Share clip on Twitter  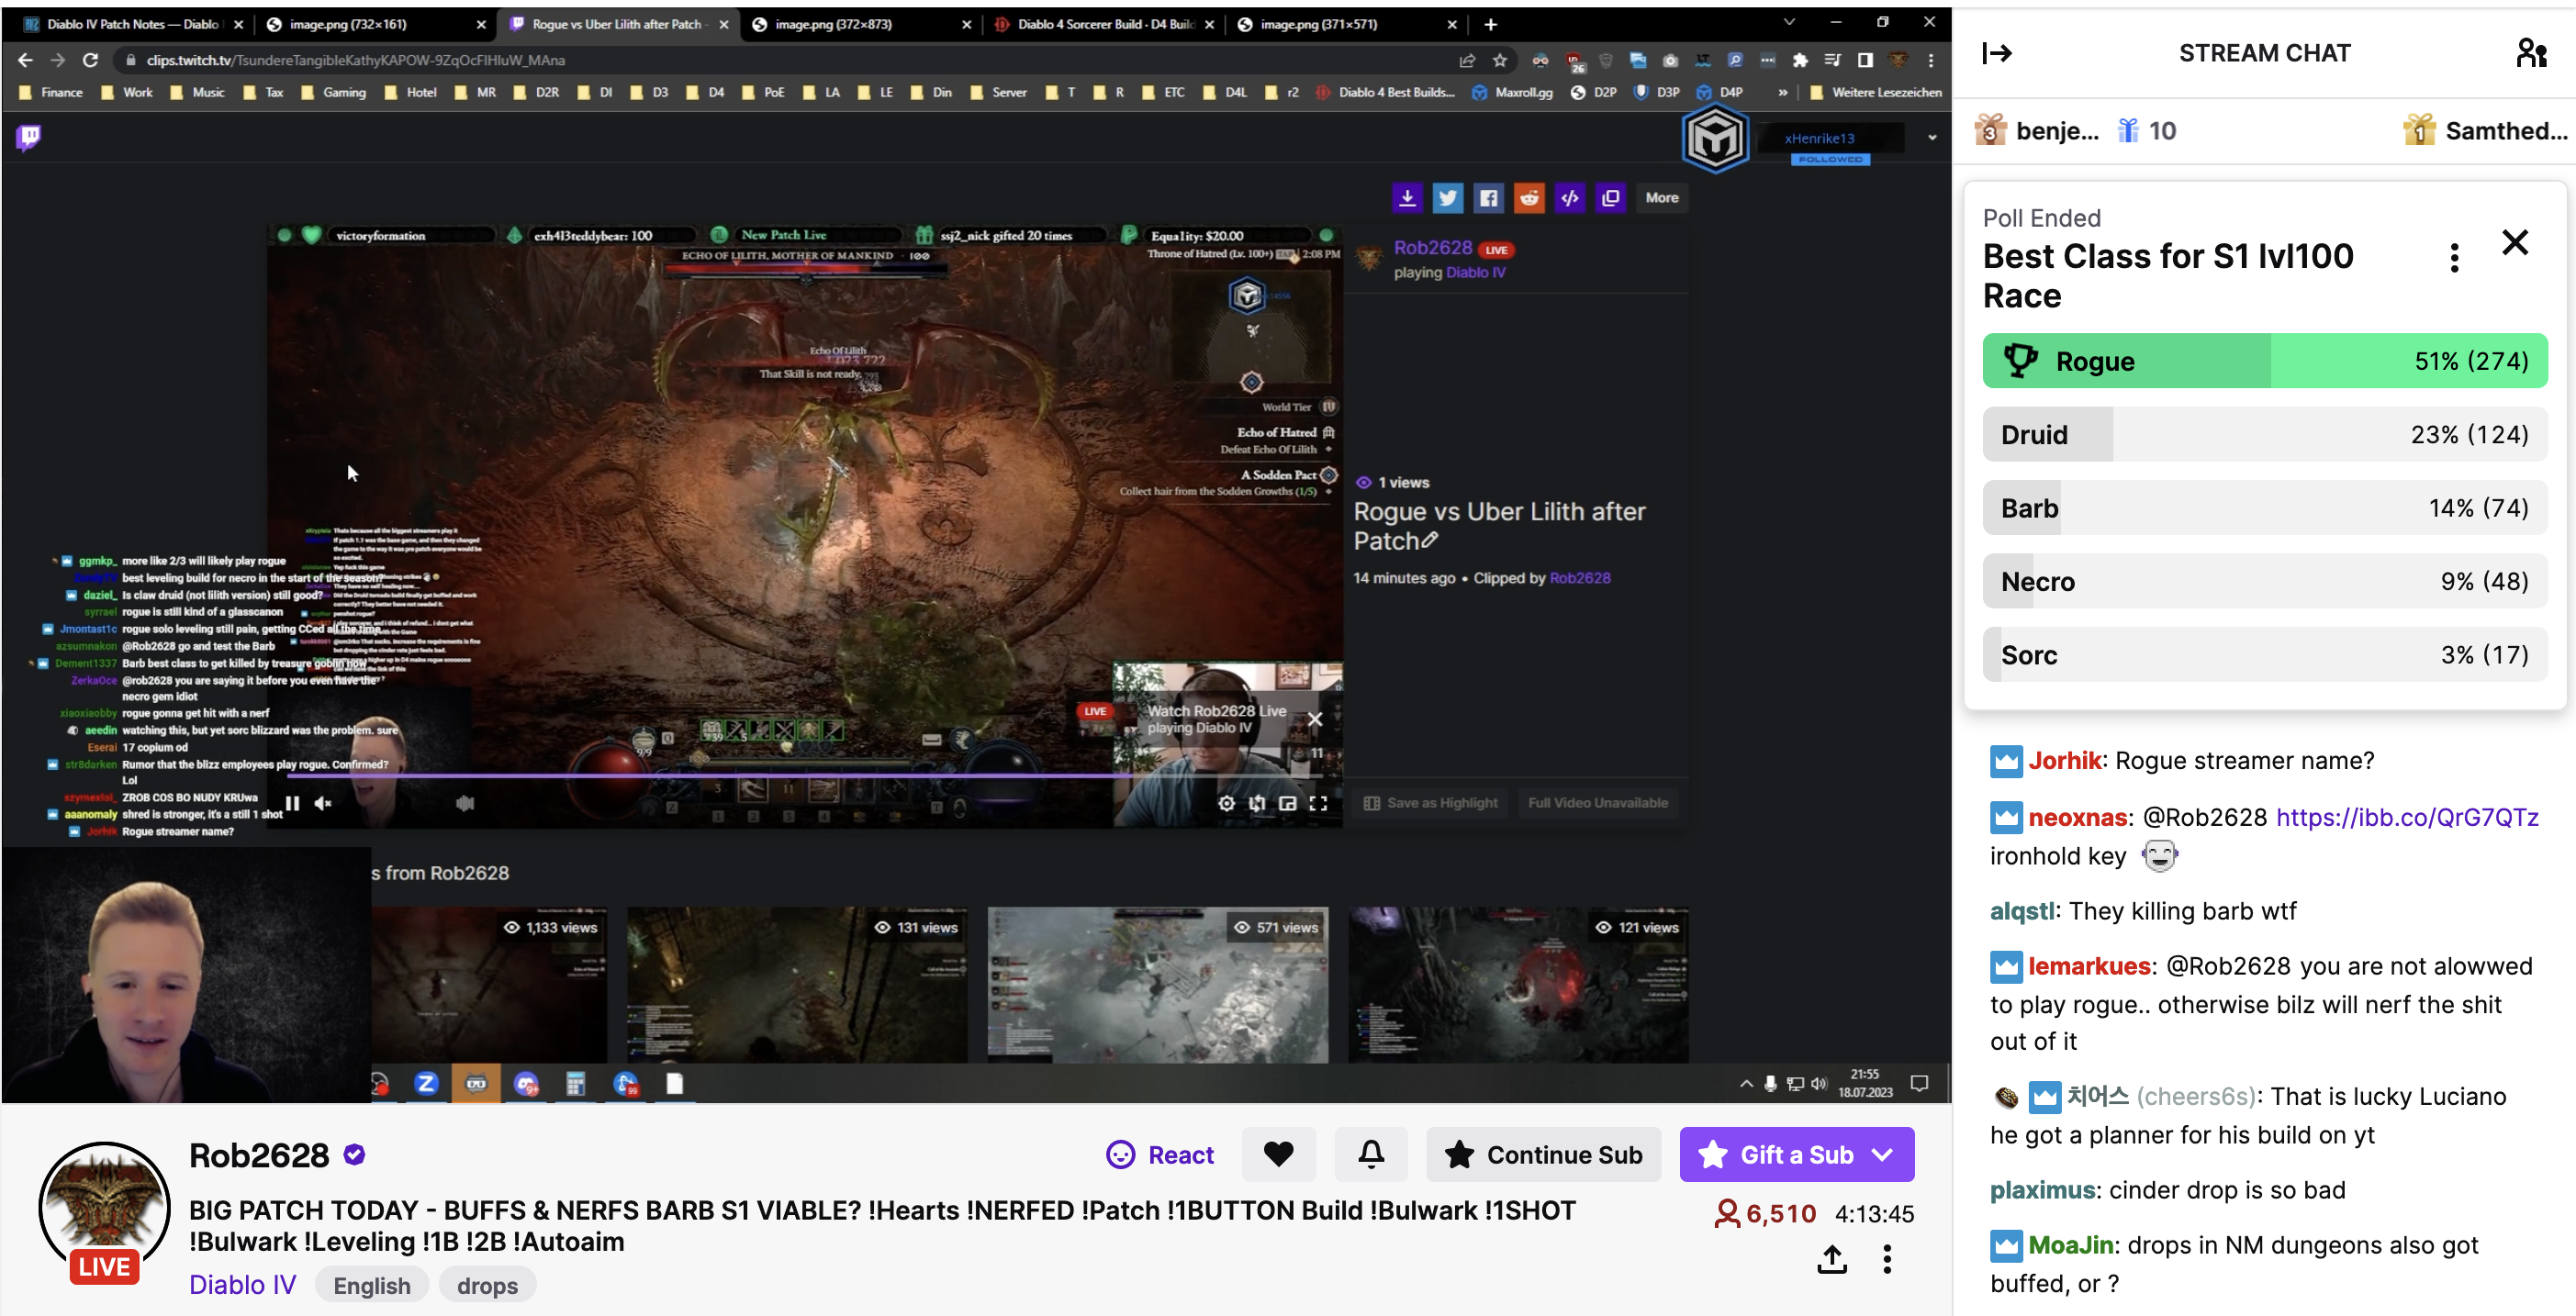(1447, 197)
